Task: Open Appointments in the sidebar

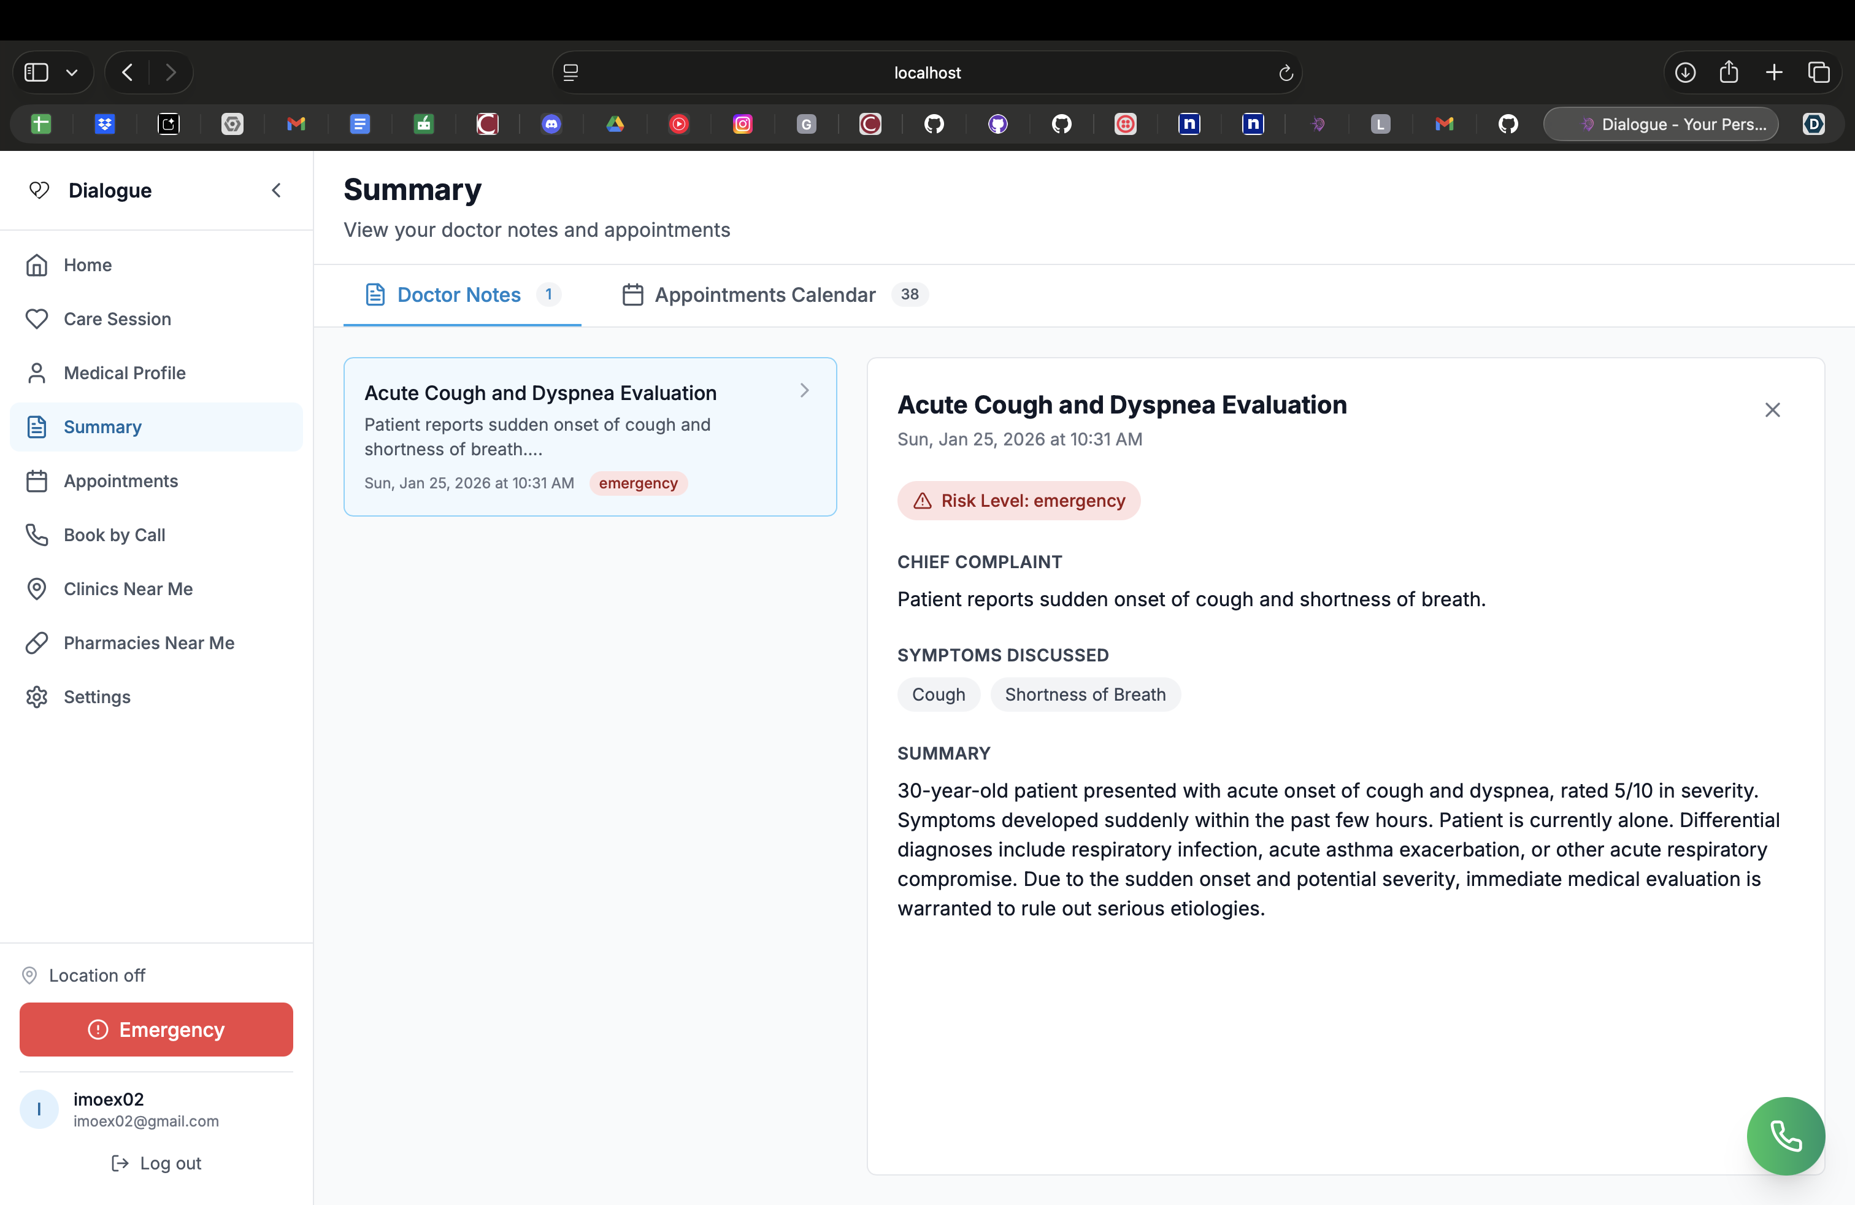Action: (120, 481)
